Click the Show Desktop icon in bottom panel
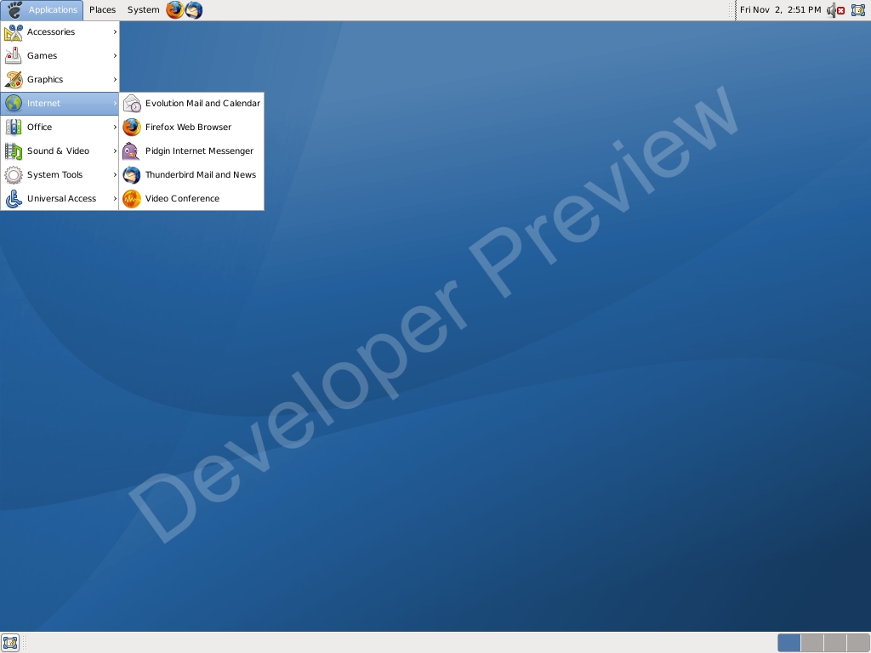Viewport: 871px width, 653px height. pyautogui.click(x=10, y=642)
